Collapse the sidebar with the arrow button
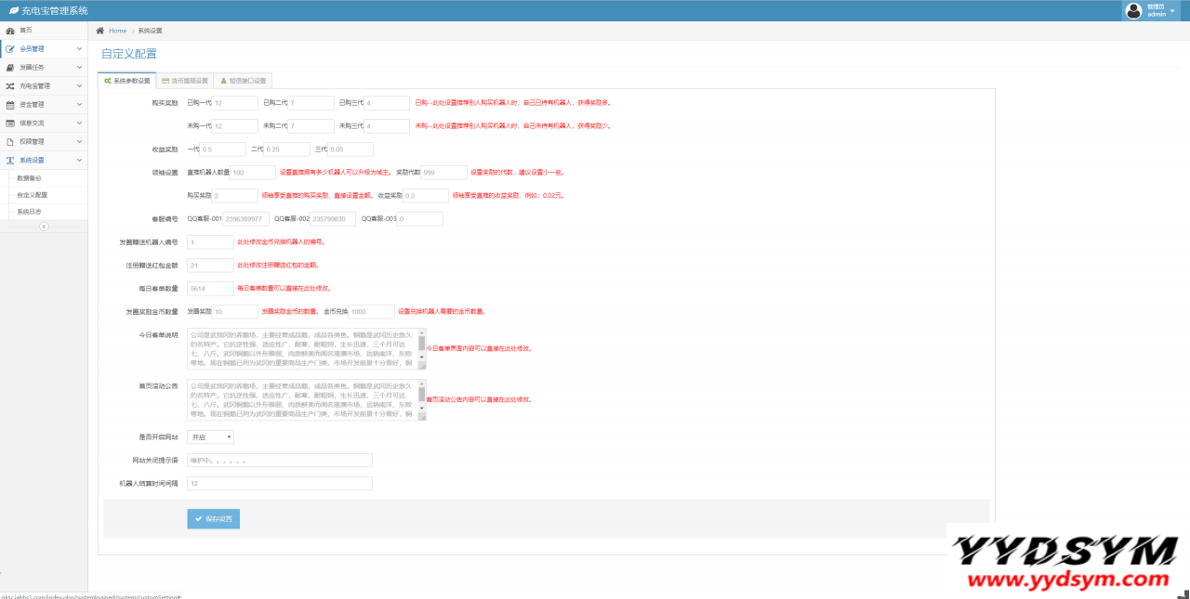 click(44, 227)
